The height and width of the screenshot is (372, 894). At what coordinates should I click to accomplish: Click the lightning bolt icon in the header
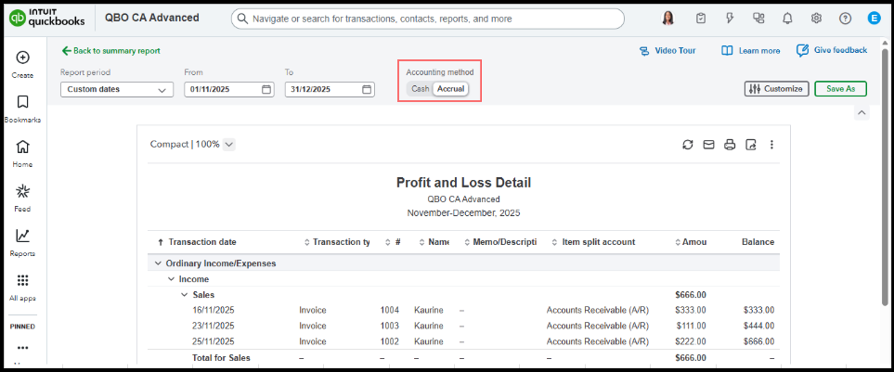[x=730, y=19]
